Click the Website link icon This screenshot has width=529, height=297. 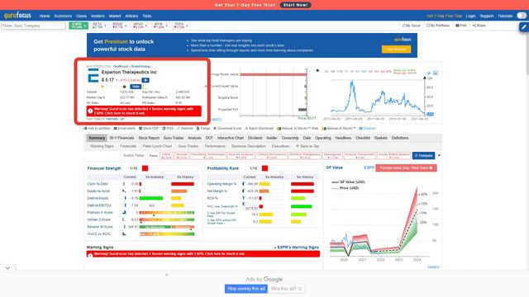click(x=179, y=129)
